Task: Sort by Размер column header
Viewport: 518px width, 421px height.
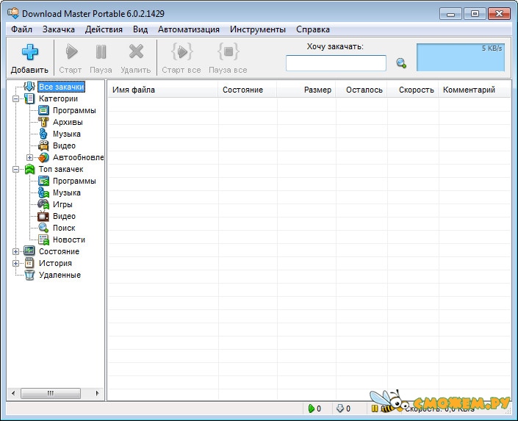Action: pyautogui.click(x=306, y=90)
